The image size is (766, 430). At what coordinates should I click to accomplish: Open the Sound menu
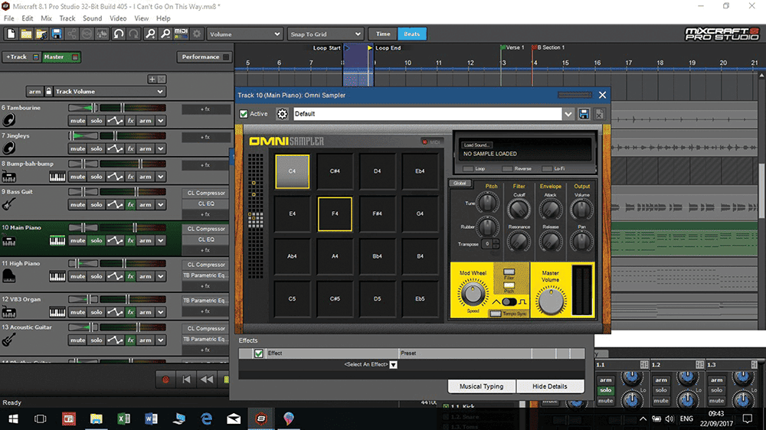(93, 18)
